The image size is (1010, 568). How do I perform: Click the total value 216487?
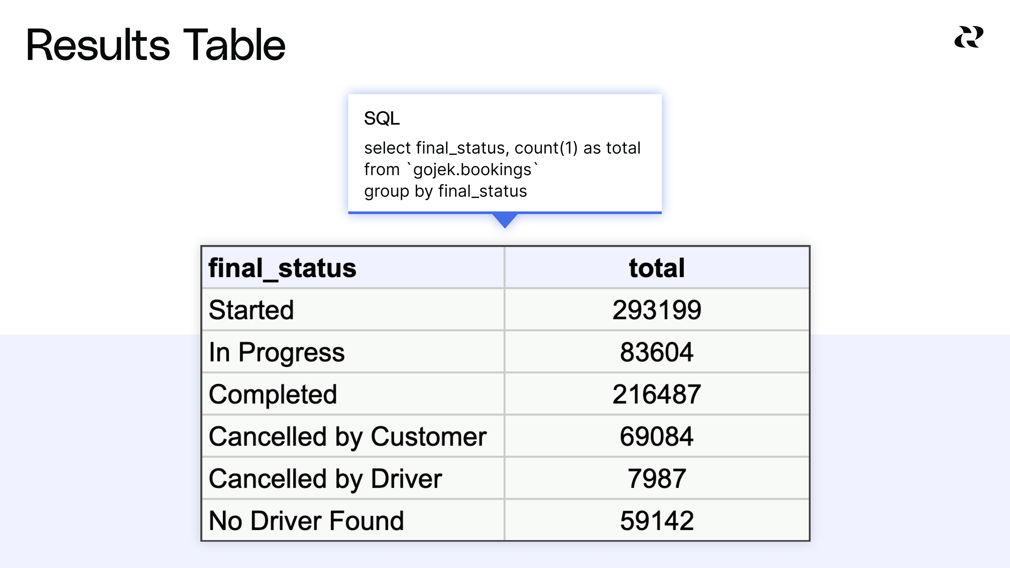(657, 394)
